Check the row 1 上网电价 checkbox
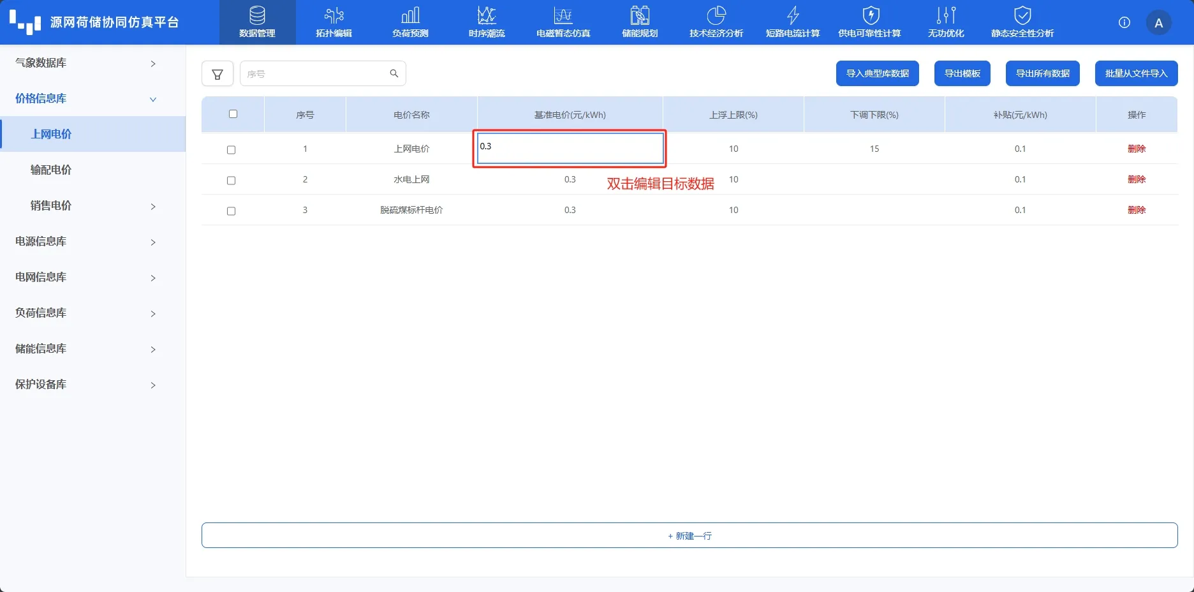 pyautogui.click(x=231, y=150)
